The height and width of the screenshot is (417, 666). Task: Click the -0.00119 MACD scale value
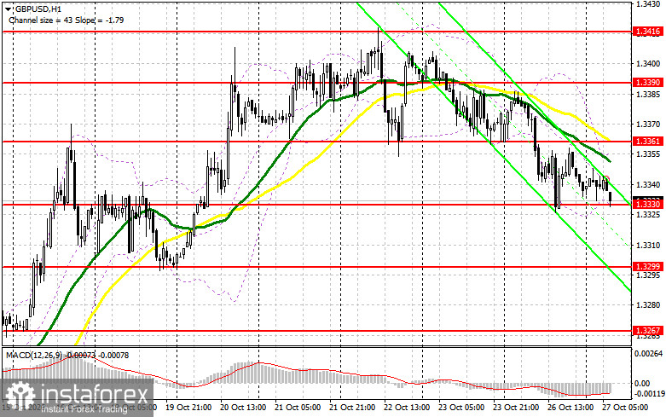tap(650, 394)
